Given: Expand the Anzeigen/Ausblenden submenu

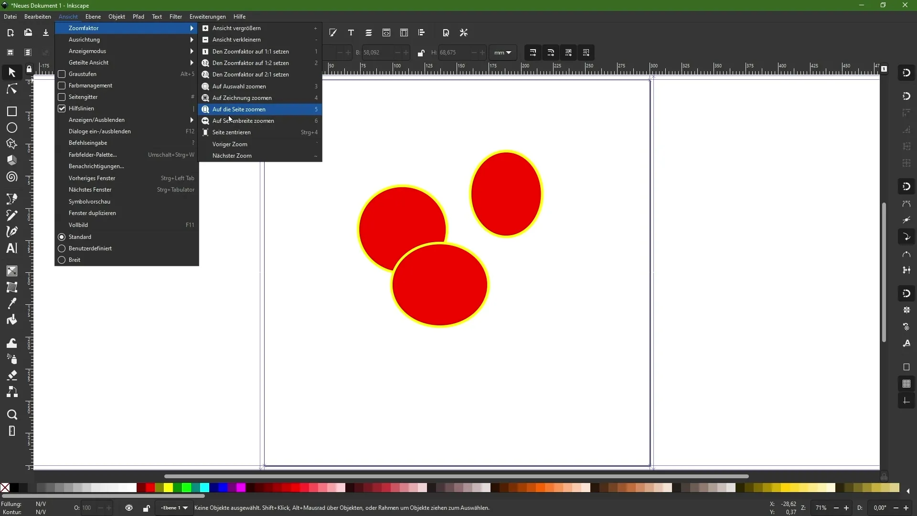Looking at the screenshot, I should point(127,120).
